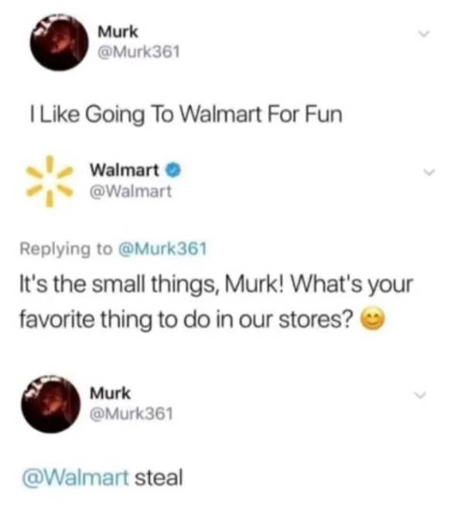Click the word steal in the last tweet
The height and width of the screenshot is (515, 464).
(x=159, y=478)
